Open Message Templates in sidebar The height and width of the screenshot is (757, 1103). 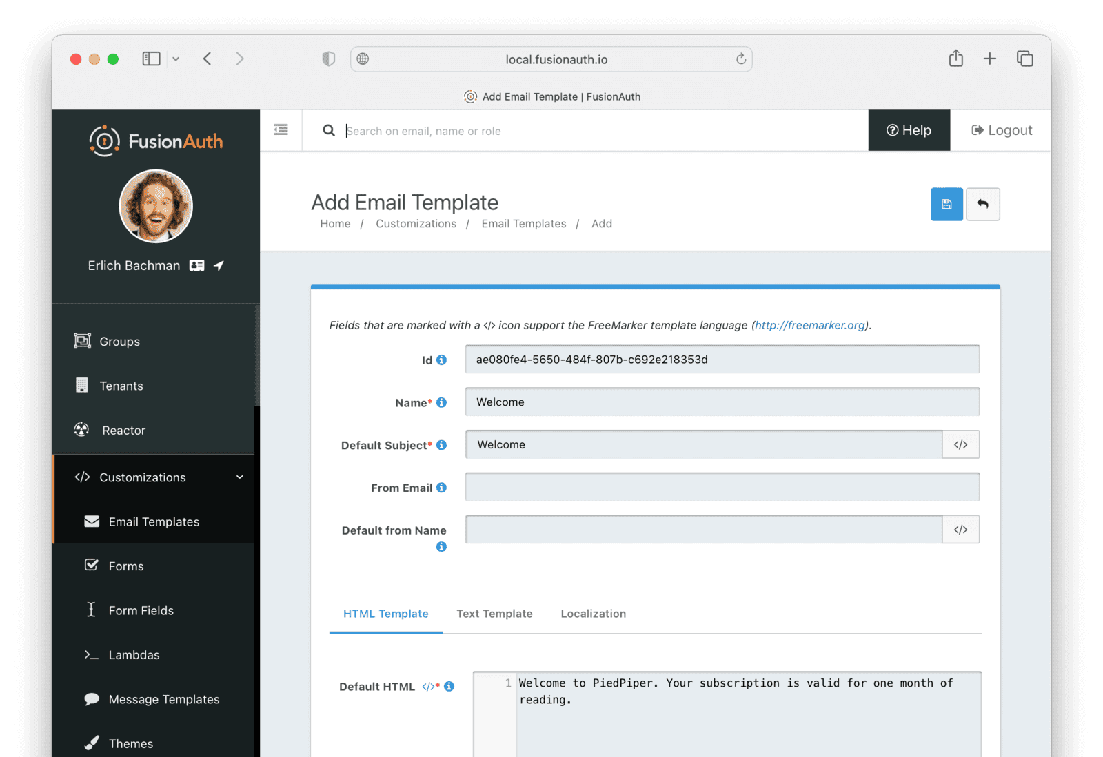[163, 699]
